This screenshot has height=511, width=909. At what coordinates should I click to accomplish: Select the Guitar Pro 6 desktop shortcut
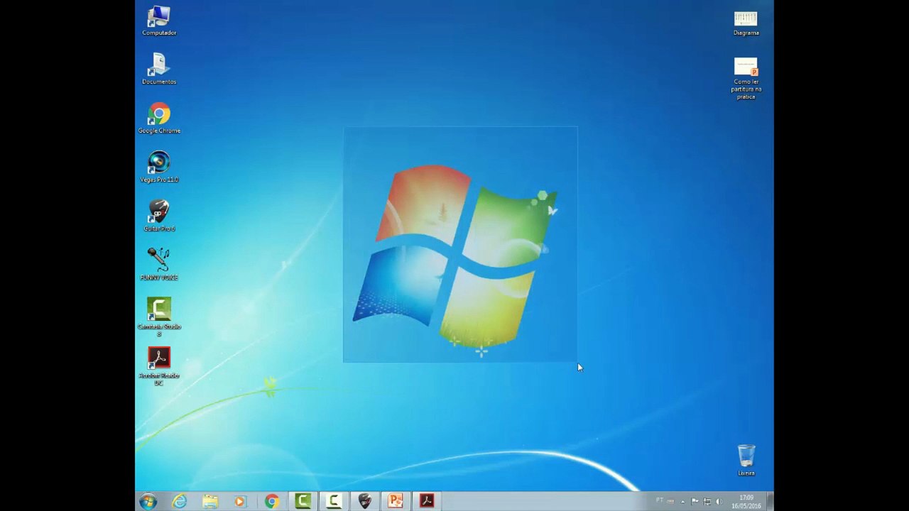click(x=159, y=217)
